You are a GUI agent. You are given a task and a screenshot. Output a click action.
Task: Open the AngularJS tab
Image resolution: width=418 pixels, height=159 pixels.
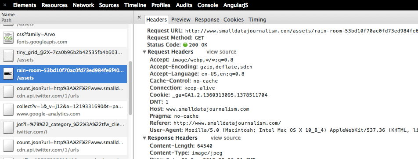click(x=236, y=5)
